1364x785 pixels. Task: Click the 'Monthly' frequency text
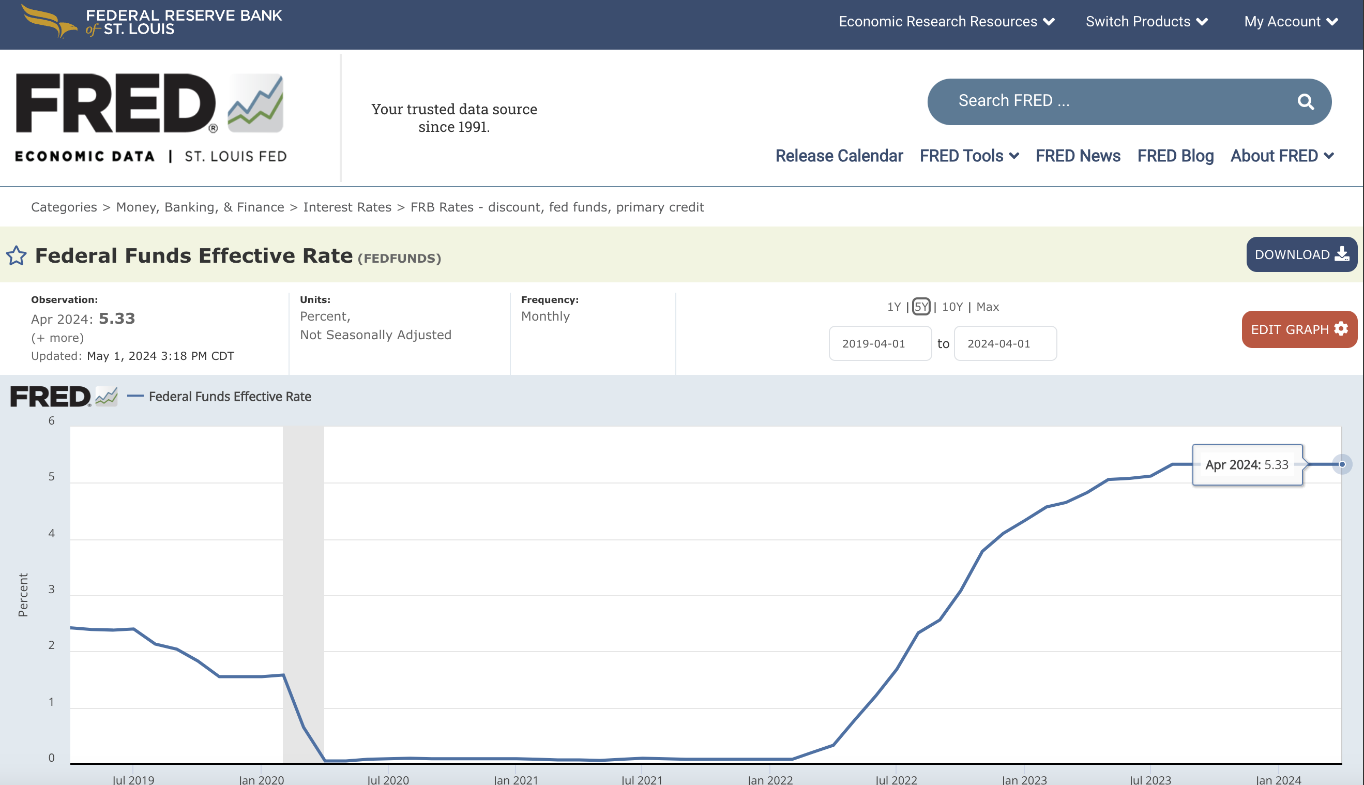pyautogui.click(x=545, y=316)
